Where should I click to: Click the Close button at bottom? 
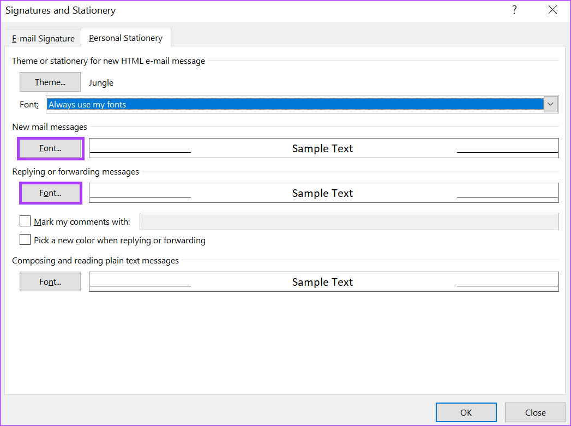[x=536, y=412]
